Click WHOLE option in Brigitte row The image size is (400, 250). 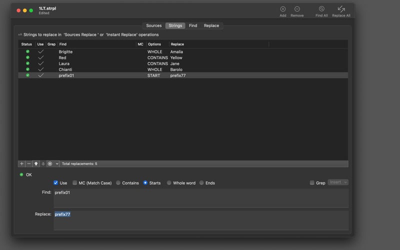point(154,52)
